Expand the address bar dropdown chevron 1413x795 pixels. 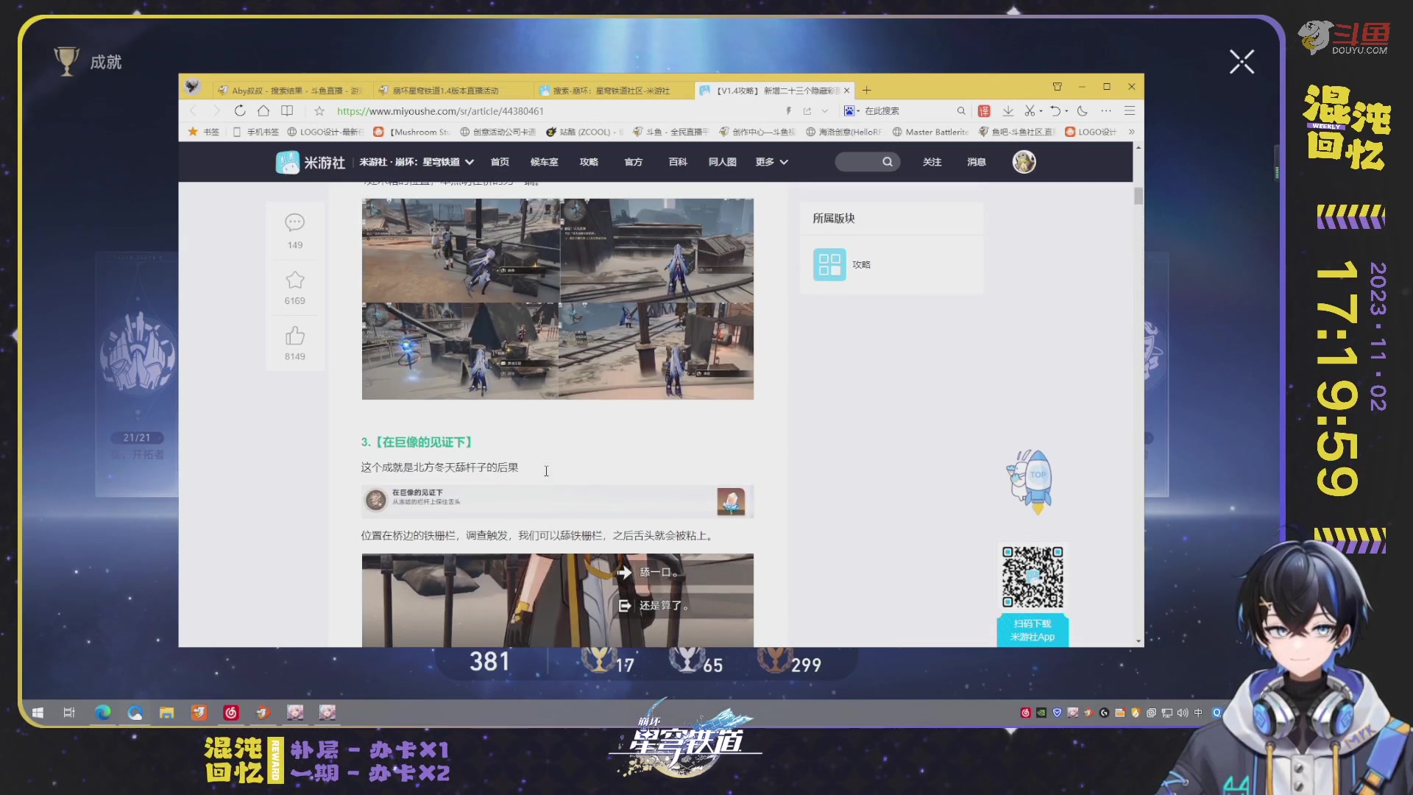[x=825, y=111]
